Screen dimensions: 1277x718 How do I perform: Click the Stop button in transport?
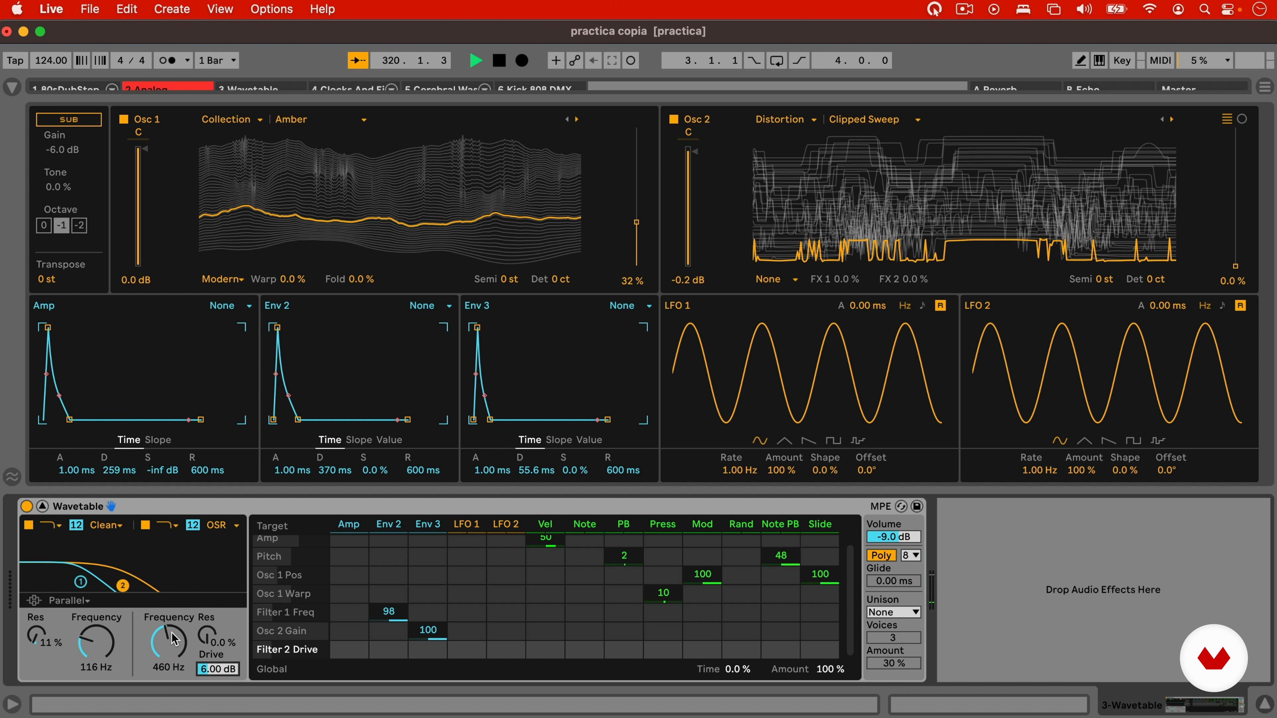click(x=499, y=60)
